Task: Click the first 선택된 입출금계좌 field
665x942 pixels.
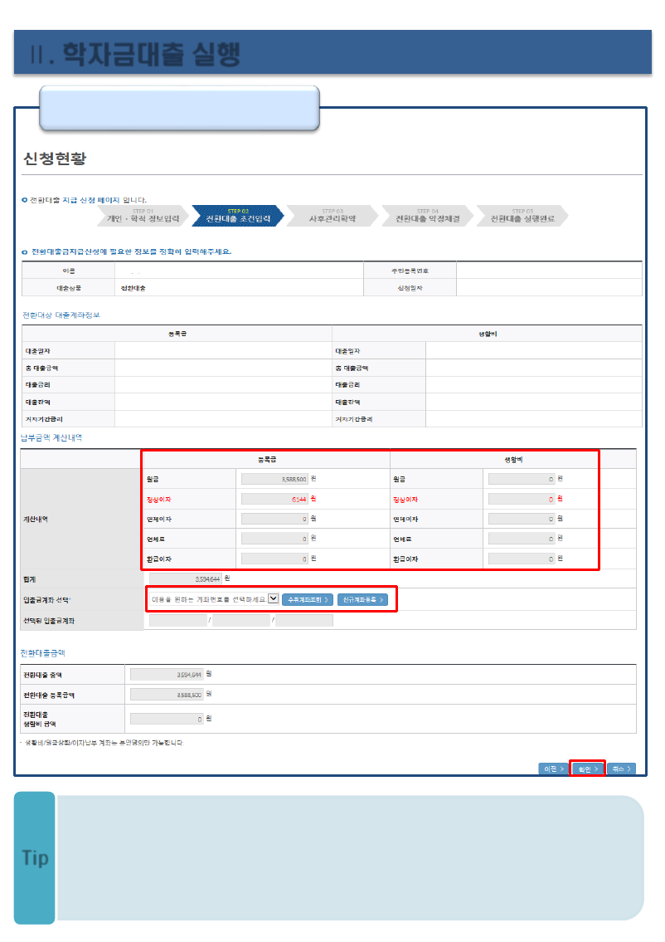Action: point(177,620)
